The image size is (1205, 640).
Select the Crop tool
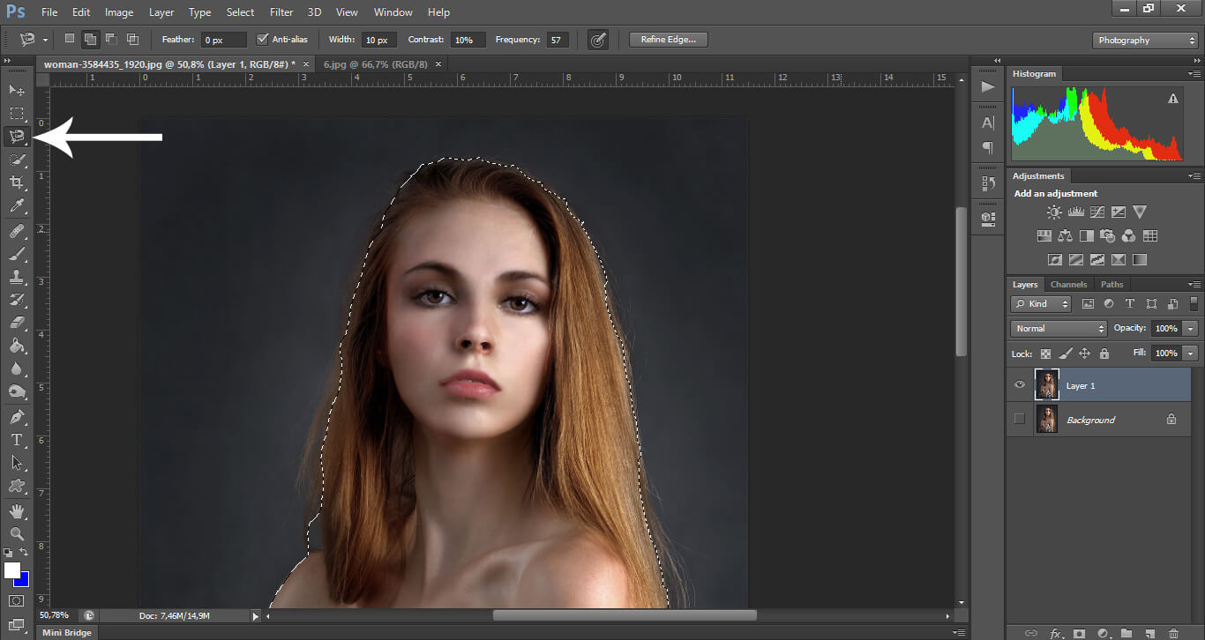tap(17, 182)
